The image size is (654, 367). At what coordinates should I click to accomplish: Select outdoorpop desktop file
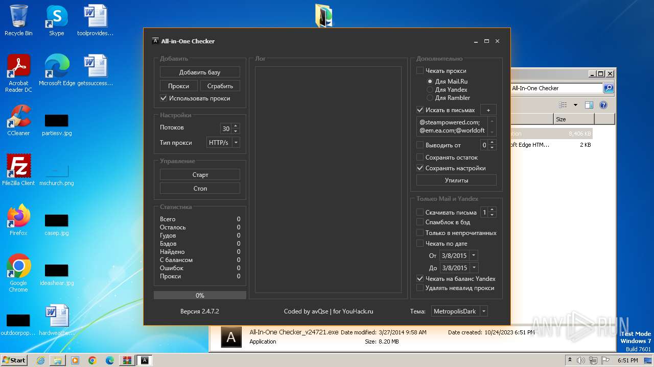click(18, 325)
